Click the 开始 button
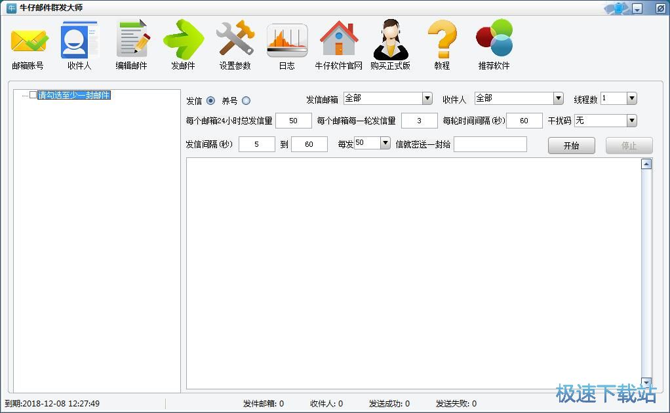670x413 pixels. (571, 146)
